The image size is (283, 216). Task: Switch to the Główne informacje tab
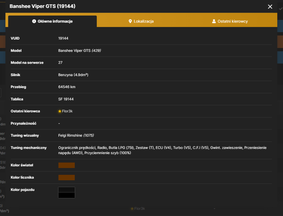point(52,21)
